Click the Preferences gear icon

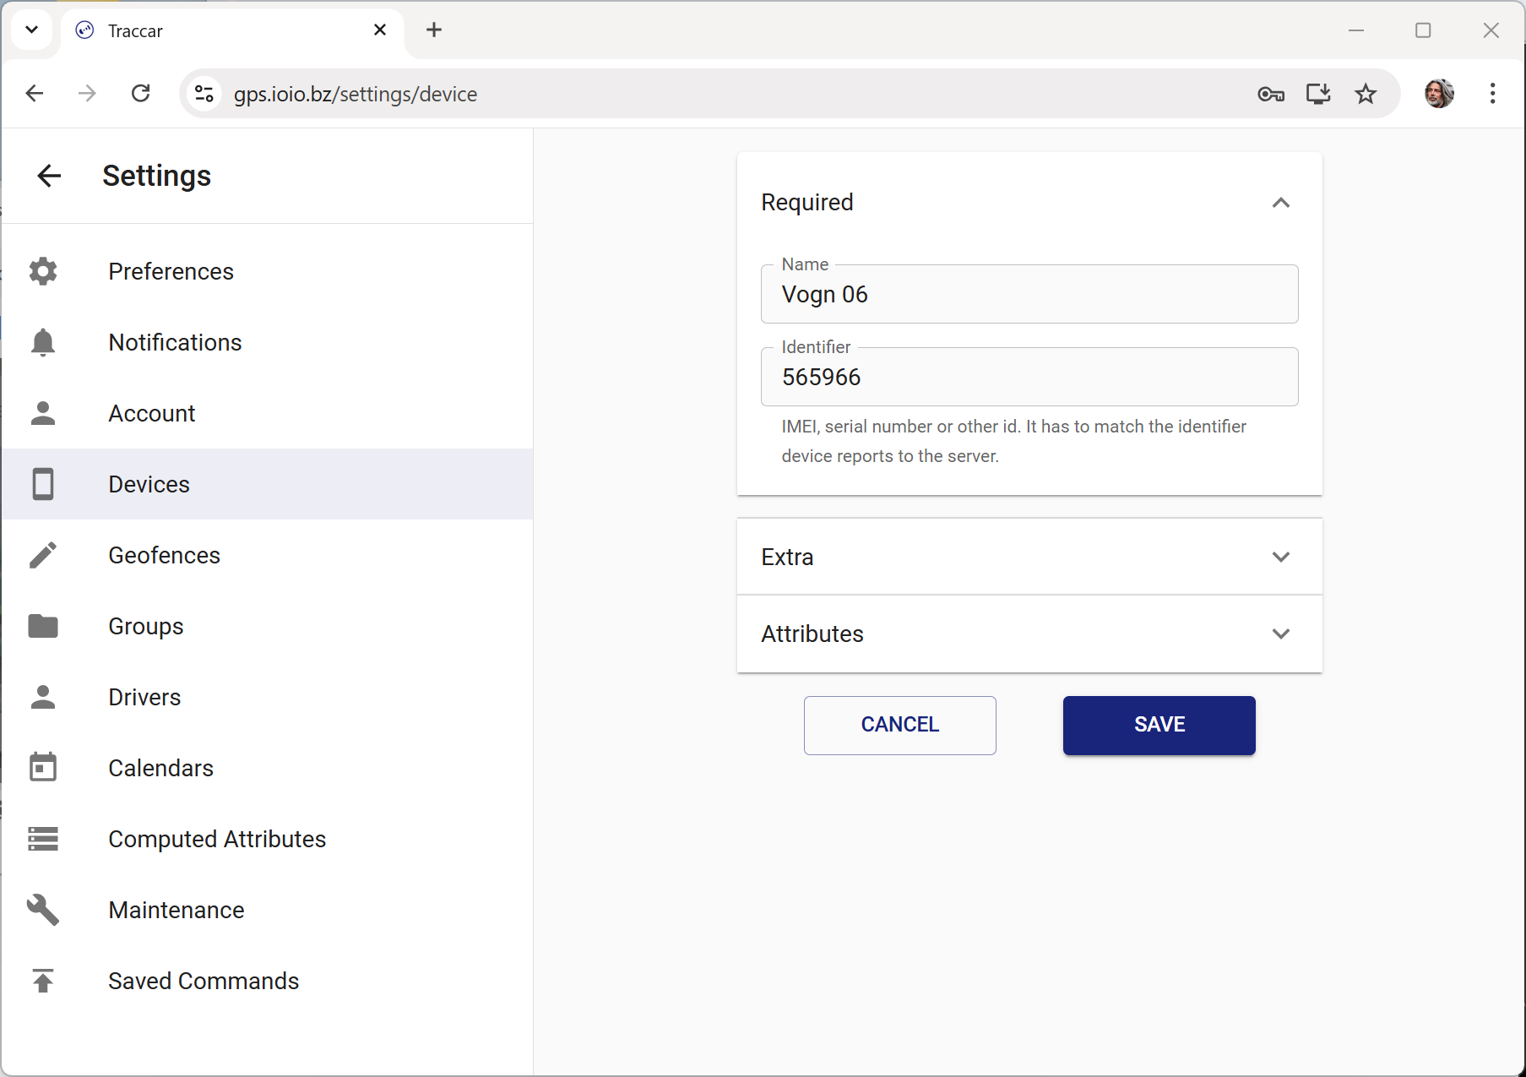coord(43,271)
